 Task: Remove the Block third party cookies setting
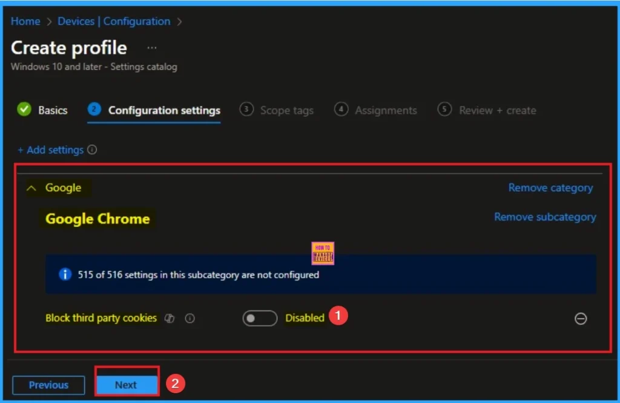[x=581, y=318]
